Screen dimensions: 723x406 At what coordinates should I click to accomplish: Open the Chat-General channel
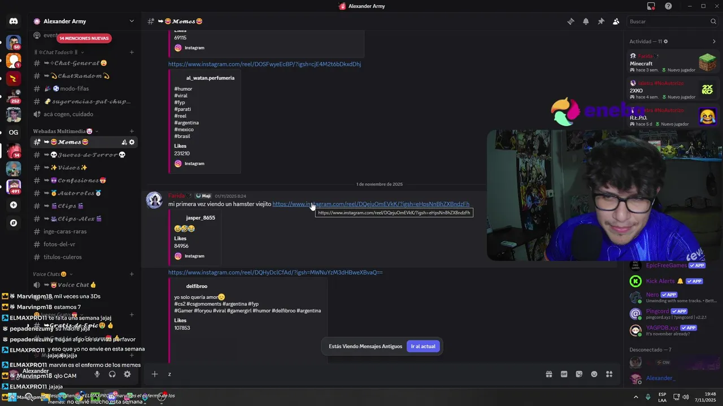pos(84,63)
